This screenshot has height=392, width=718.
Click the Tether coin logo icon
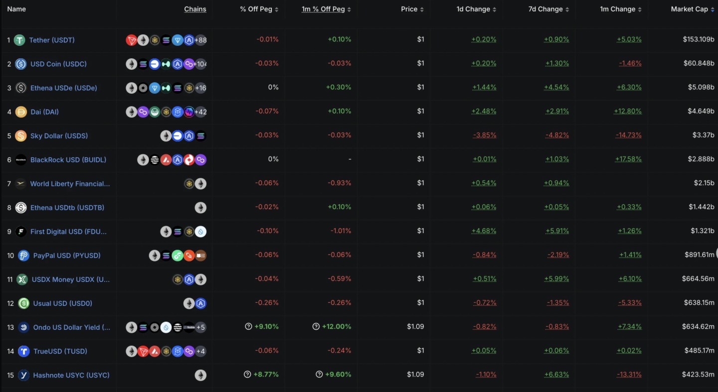pos(19,40)
